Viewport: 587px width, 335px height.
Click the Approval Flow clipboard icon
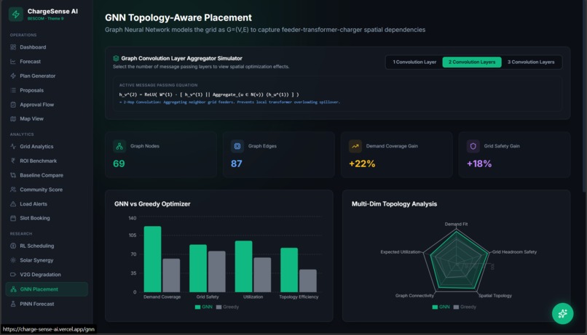click(x=13, y=105)
